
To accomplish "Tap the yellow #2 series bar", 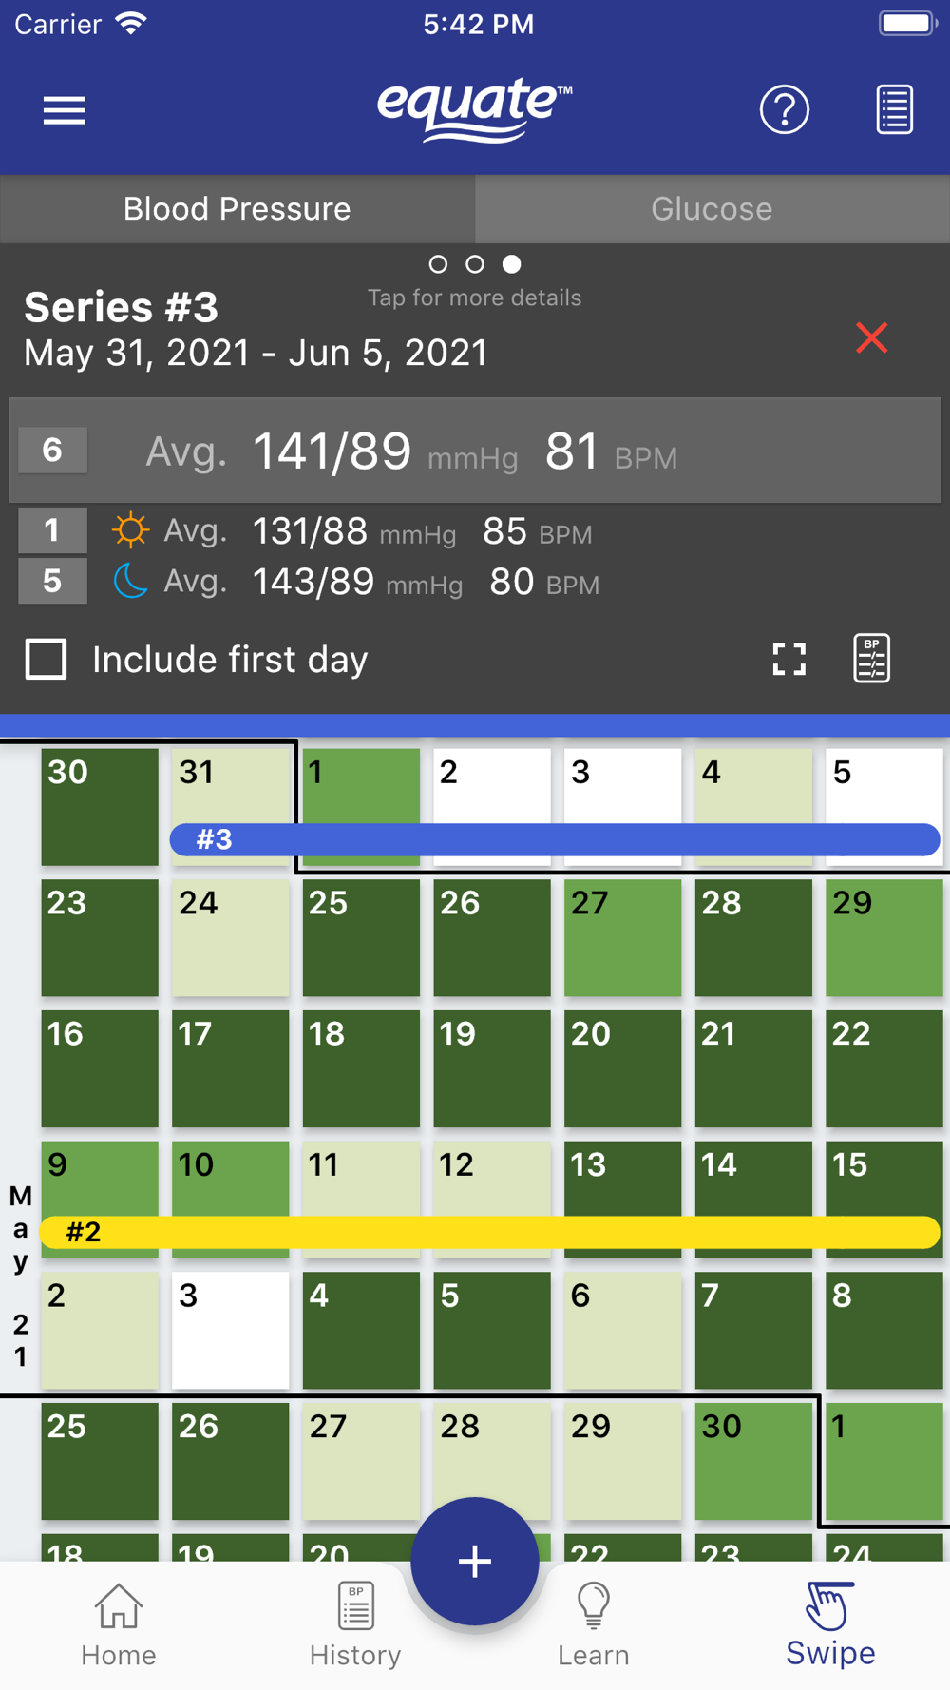I will [x=489, y=1232].
